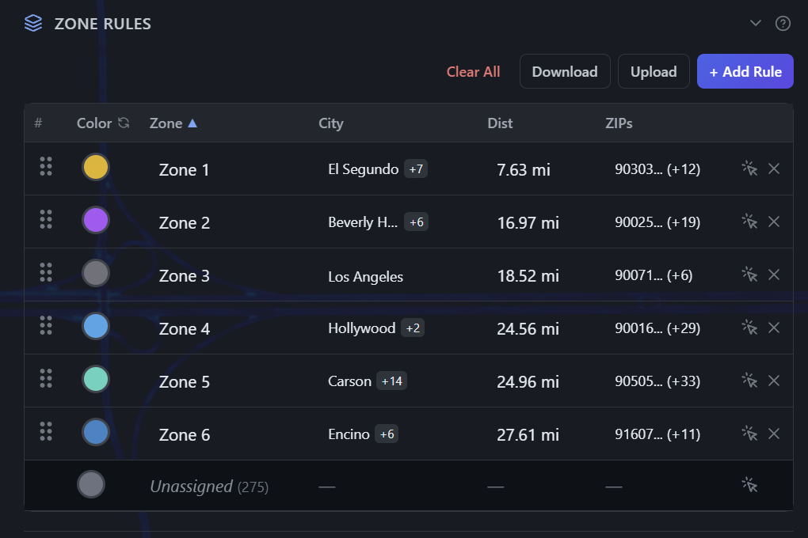Image resolution: width=808 pixels, height=538 pixels.
Task: Click the refresh colors icon beside Color
Action: (x=124, y=123)
